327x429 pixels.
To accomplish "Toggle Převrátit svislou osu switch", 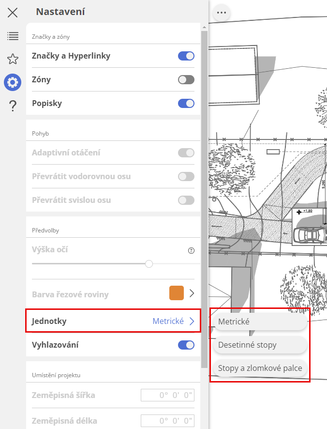I will pyautogui.click(x=186, y=200).
